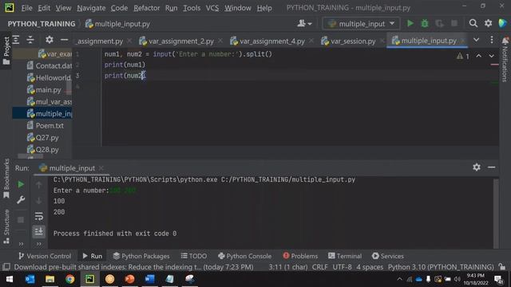Click the Stop icon in the main toolbar

pyautogui.click(x=454, y=23)
